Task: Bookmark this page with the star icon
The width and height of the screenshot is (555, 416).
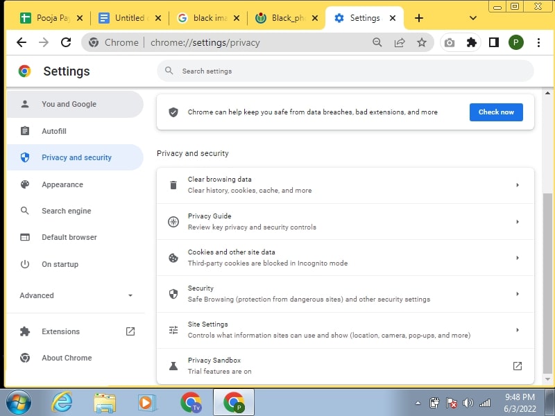Action: point(422,42)
